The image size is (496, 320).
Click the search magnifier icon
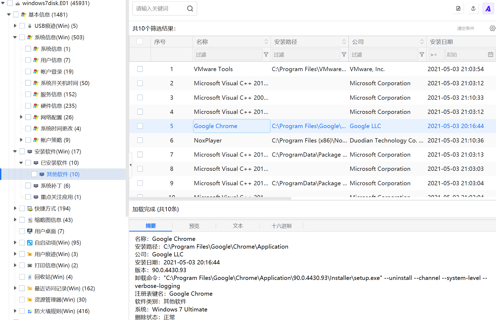tap(190, 9)
